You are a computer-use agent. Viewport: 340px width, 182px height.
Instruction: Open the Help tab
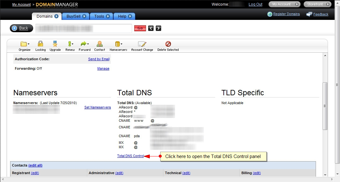[x=124, y=16]
